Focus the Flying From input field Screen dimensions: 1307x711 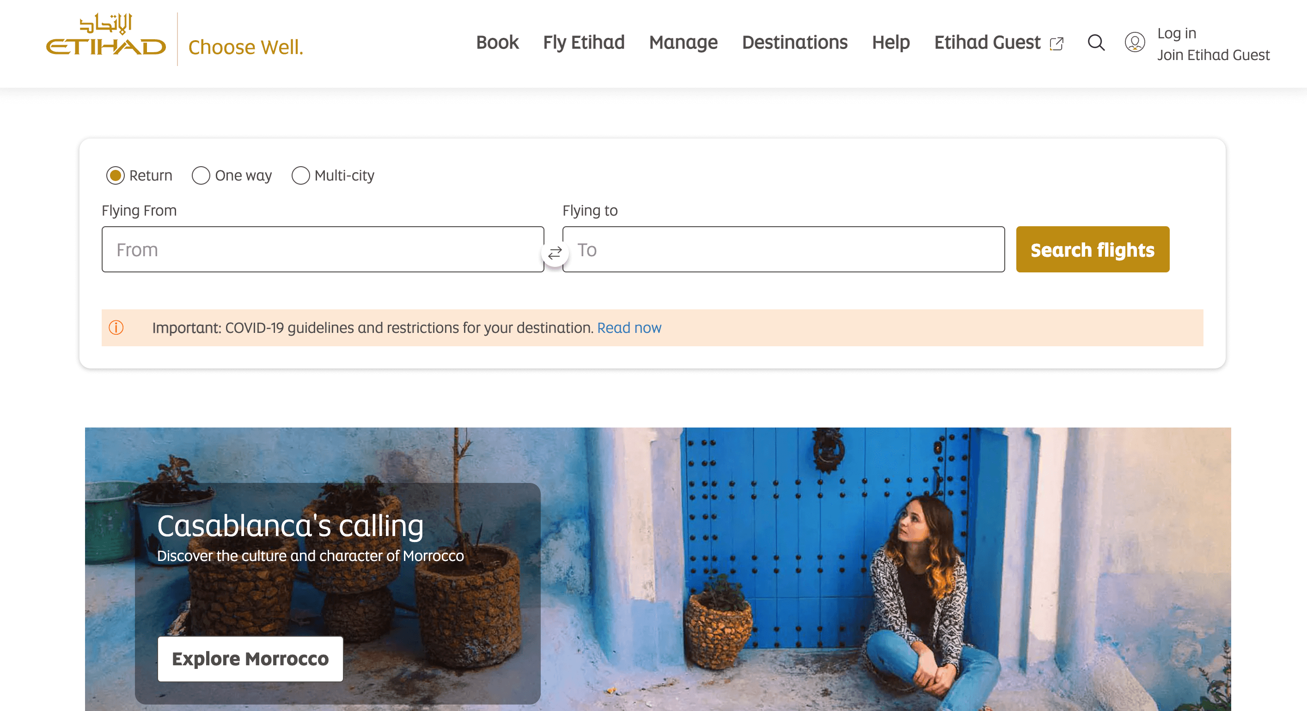pos(322,250)
